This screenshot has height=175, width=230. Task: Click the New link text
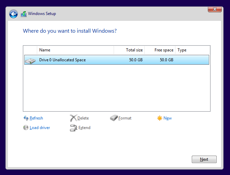[168, 118]
